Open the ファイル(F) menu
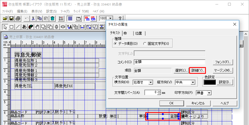The image size is (249, 125). pyautogui.click(x=8, y=11)
